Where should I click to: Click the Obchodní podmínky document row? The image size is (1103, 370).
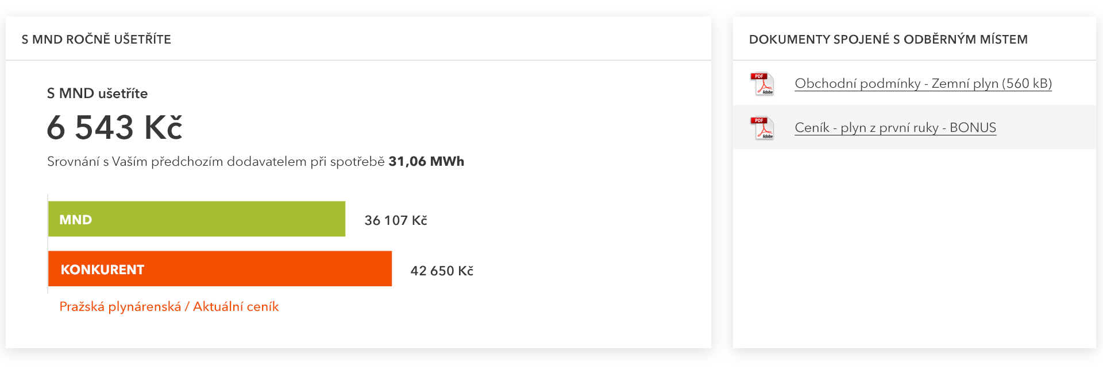(915, 83)
